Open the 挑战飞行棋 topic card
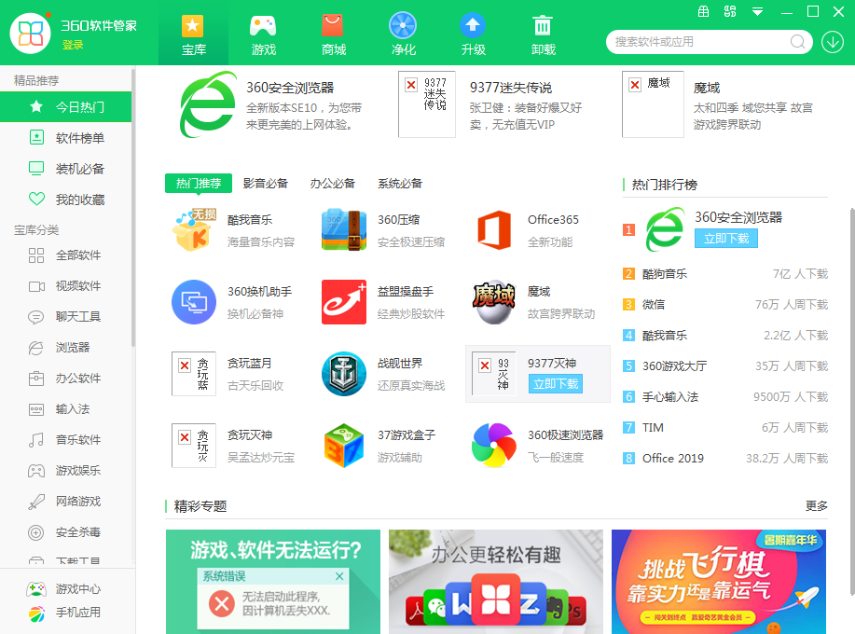The width and height of the screenshot is (855, 634). 719,582
